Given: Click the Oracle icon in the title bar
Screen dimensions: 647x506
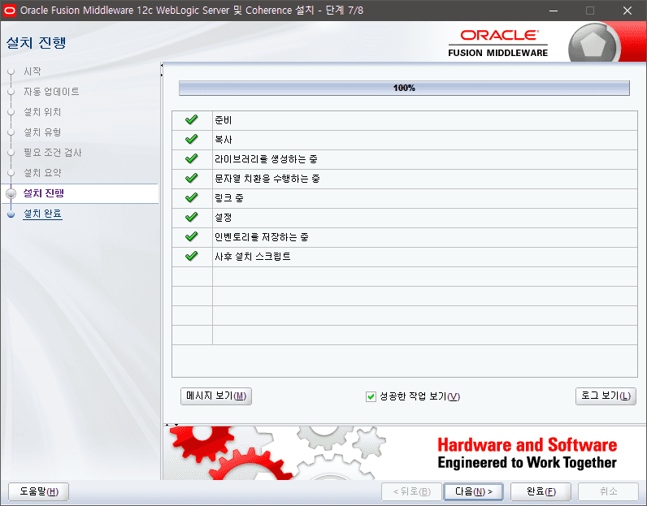Looking at the screenshot, I should pos(10,11).
